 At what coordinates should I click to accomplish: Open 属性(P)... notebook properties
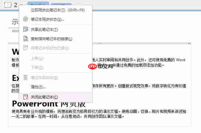[56, 87]
